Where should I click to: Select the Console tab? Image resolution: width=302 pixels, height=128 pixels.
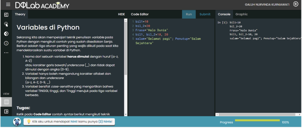[x=224, y=14]
